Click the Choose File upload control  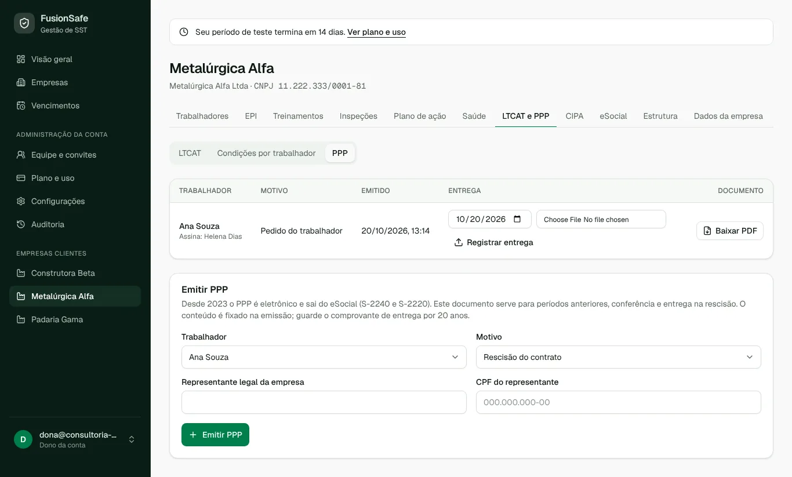(x=601, y=219)
